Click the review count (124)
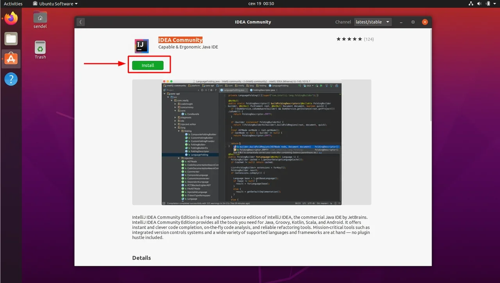This screenshot has height=283, width=500. (369, 39)
